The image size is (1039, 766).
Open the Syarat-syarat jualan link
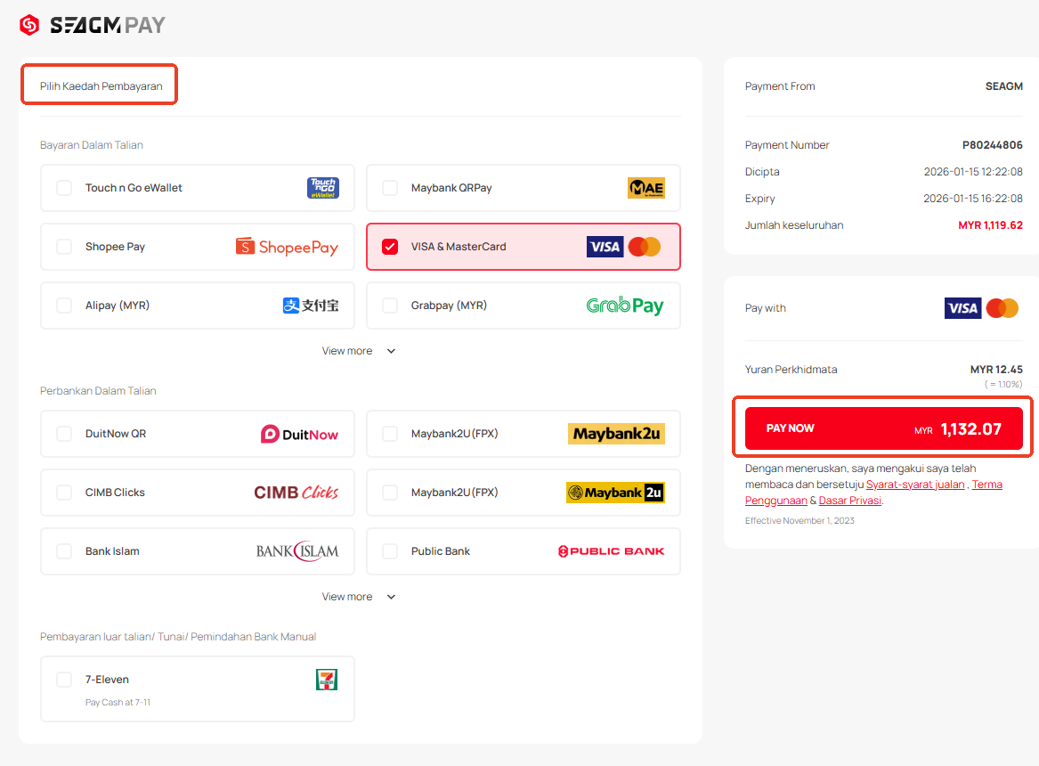(x=914, y=485)
